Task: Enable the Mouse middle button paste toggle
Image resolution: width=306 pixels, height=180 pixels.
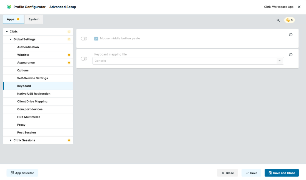Action: point(84,39)
